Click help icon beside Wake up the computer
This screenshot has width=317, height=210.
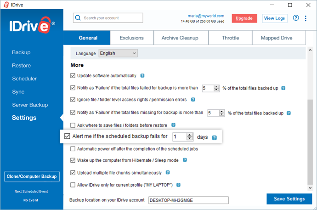(185, 160)
